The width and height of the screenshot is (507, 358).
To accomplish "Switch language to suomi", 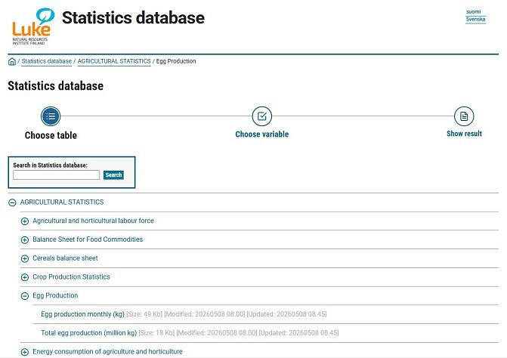I will [x=473, y=11].
